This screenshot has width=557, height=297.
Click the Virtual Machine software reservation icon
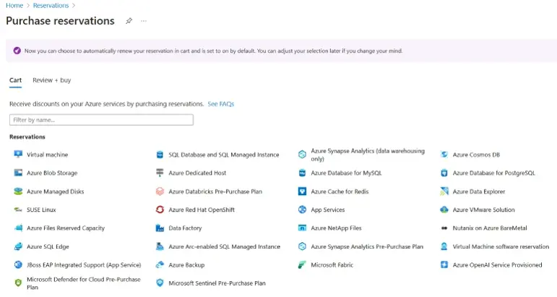click(444, 246)
